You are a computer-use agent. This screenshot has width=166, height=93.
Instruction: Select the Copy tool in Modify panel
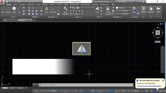[x=29, y=11]
